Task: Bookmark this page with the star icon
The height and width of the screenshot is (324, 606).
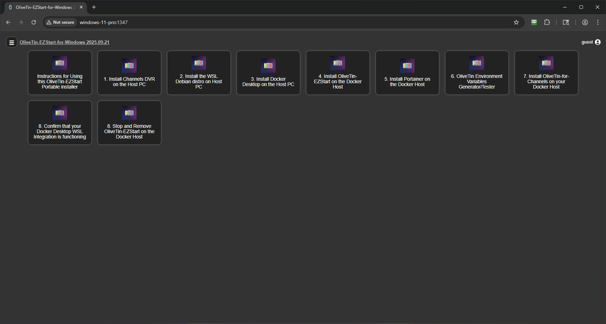Action: tap(516, 22)
